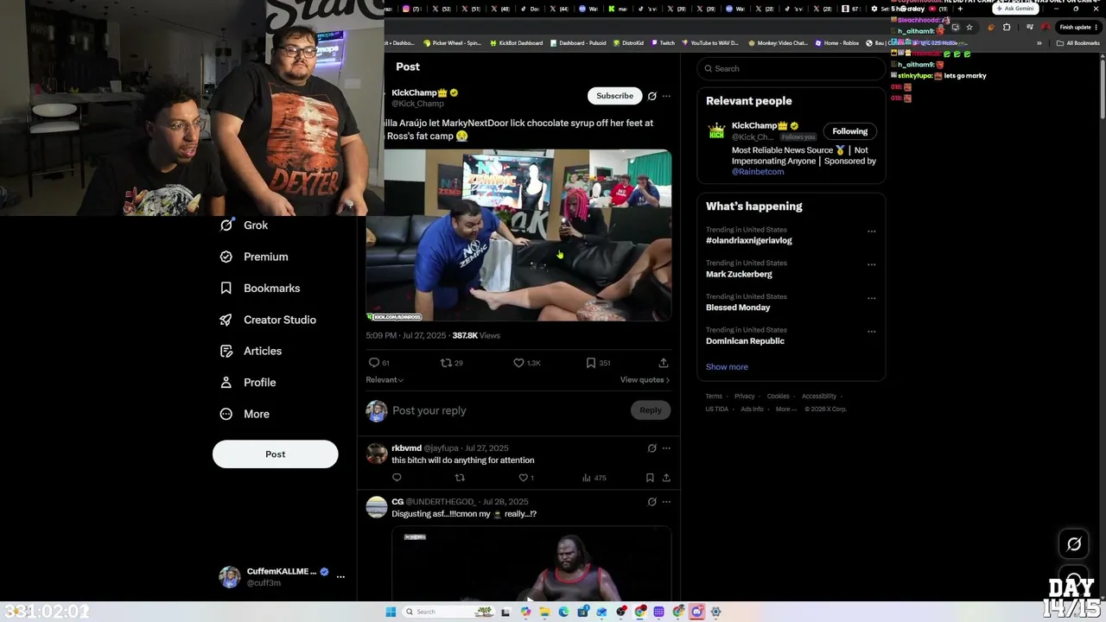Open more options on KickChamp post
Screen dimensions: 1106x622
click(666, 96)
